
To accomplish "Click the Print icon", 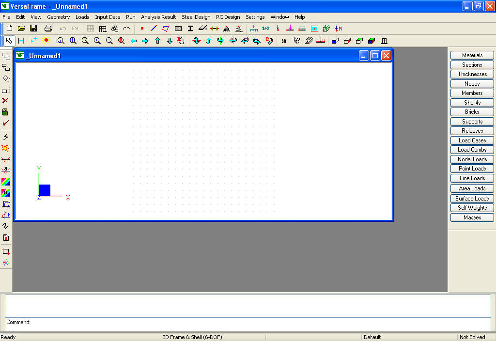I will (x=48, y=29).
